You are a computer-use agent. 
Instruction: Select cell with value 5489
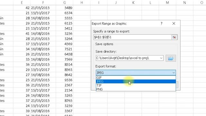64,8
